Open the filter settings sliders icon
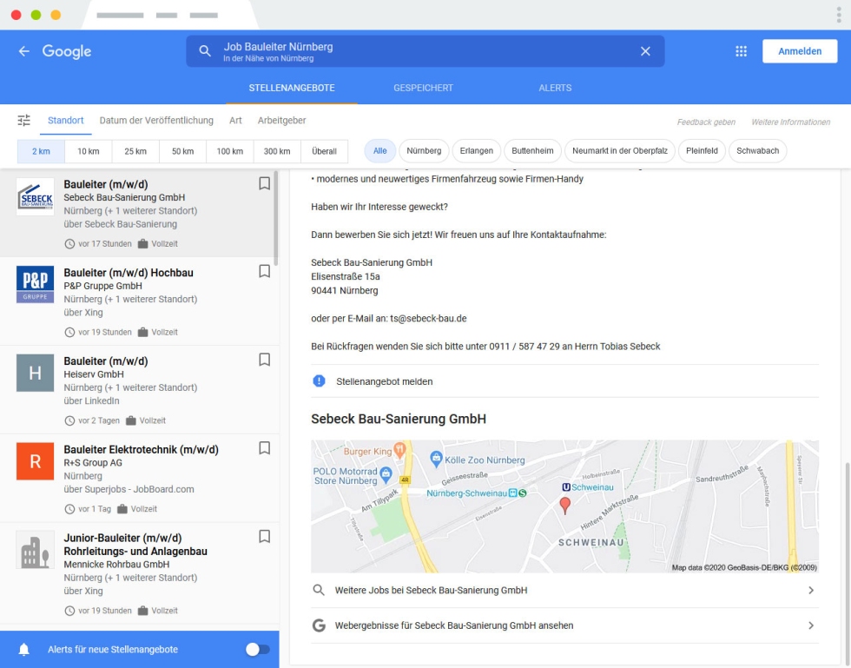Image resolution: width=851 pixels, height=668 pixels. (x=22, y=120)
